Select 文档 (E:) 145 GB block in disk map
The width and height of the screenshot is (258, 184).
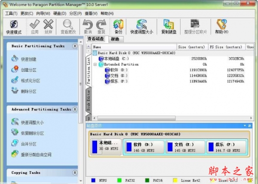[185, 147]
